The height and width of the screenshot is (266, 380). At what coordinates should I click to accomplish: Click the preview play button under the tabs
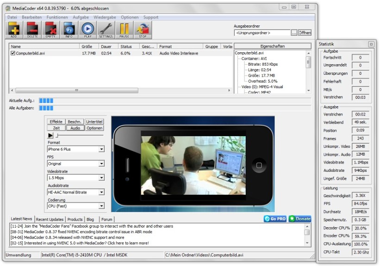coord(50,135)
